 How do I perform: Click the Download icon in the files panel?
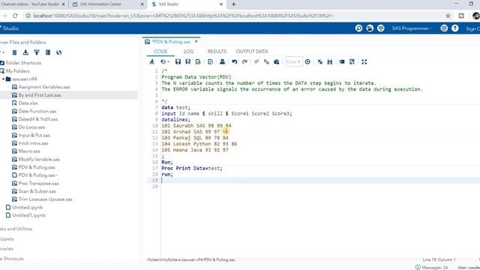coord(25,52)
